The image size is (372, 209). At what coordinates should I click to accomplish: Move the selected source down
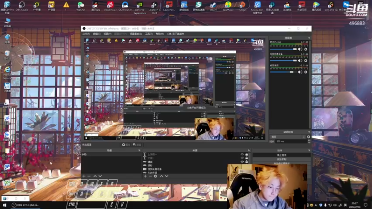click(x=166, y=176)
